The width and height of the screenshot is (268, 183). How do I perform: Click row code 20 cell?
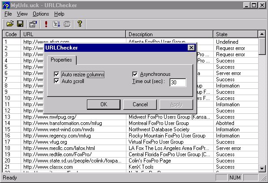pos(8,161)
